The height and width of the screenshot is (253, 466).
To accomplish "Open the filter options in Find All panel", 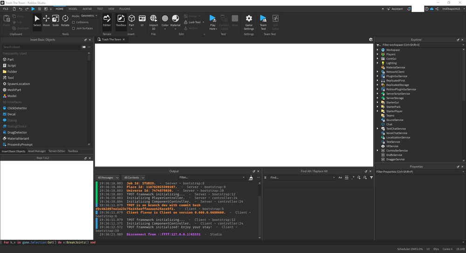I will [x=371, y=178].
